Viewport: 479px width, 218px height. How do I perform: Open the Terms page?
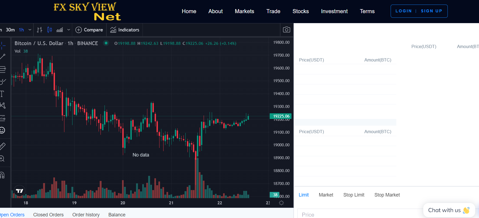pyautogui.click(x=367, y=11)
